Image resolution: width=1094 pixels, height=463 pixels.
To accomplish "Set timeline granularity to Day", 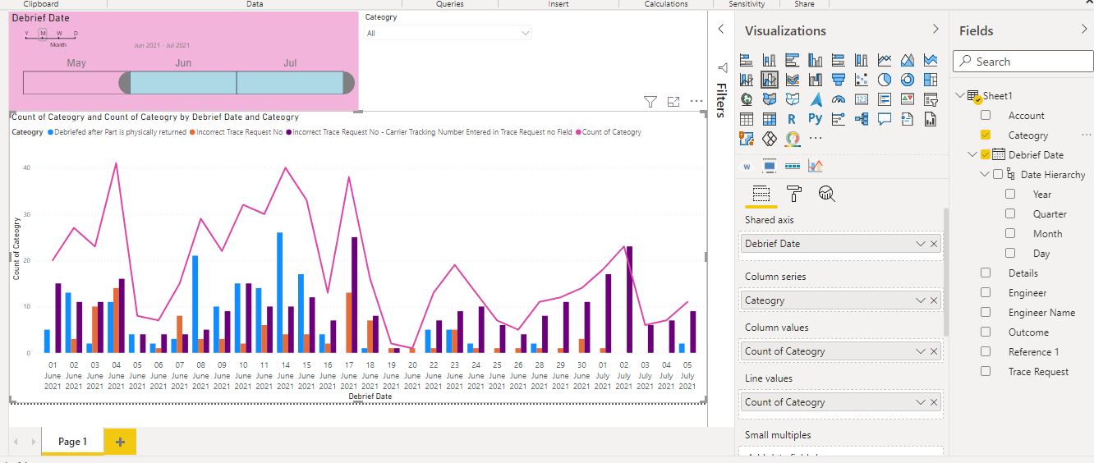I will (76, 34).
